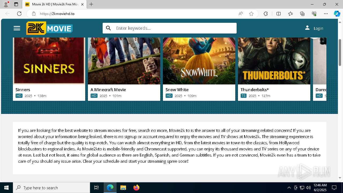Open the Login link

[318, 28]
